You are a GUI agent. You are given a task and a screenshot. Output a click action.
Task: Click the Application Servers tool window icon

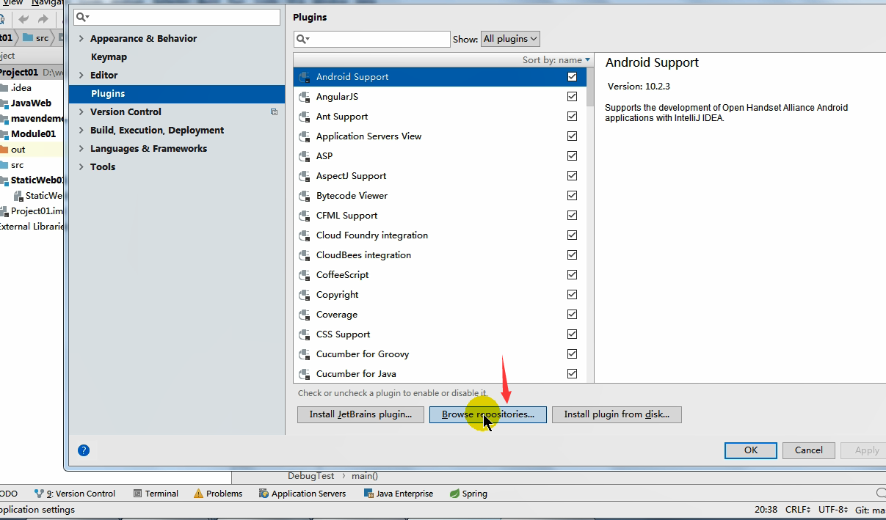click(x=264, y=494)
